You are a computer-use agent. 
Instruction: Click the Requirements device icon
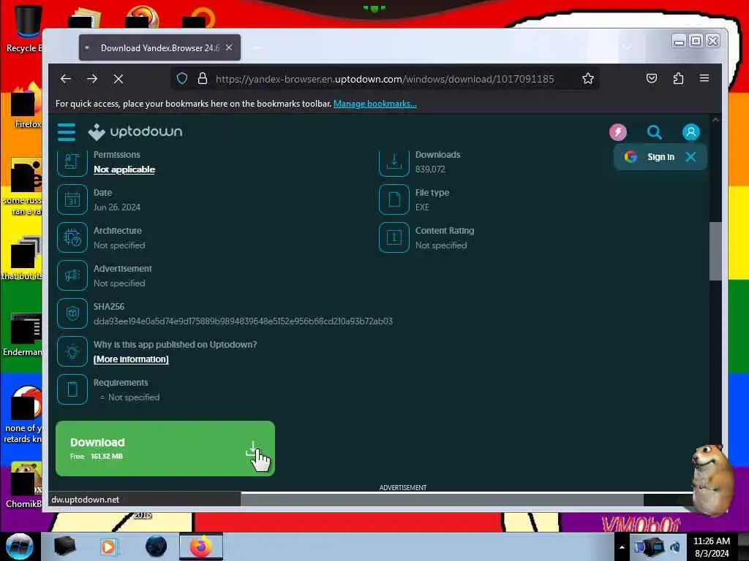(72, 389)
